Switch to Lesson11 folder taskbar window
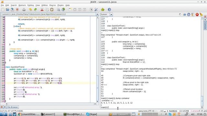 pyautogui.click(x=48, y=114)
